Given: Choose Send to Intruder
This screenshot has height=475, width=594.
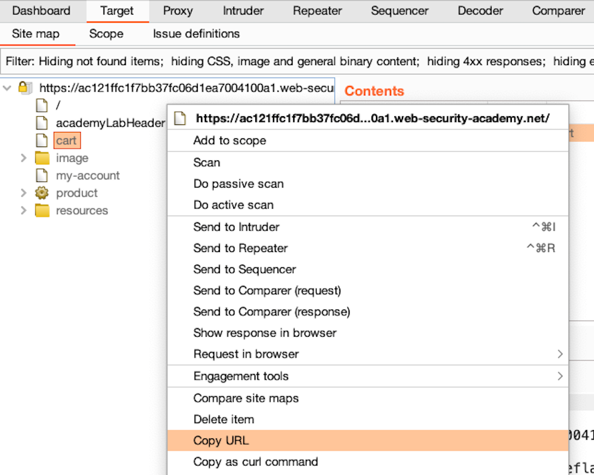Looking at the screenshot, I should pos(368,227).
